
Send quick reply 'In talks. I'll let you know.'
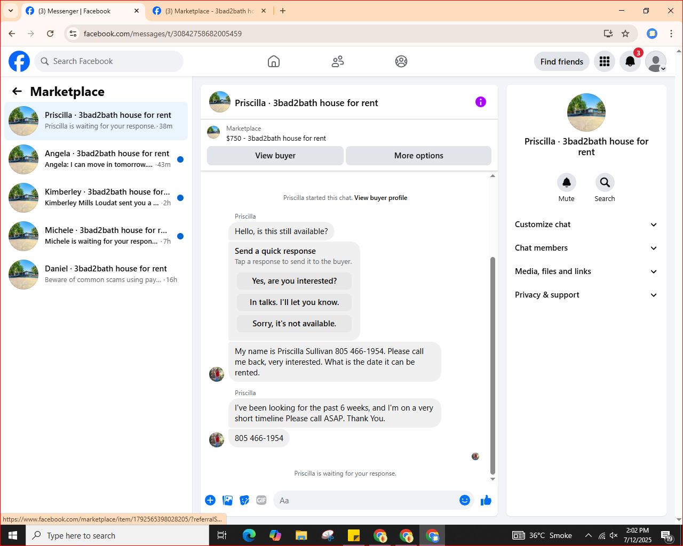(x=295, y=302)
